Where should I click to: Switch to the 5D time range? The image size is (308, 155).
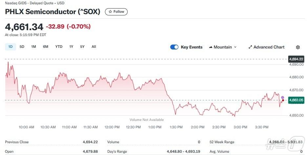pos(22,47)
